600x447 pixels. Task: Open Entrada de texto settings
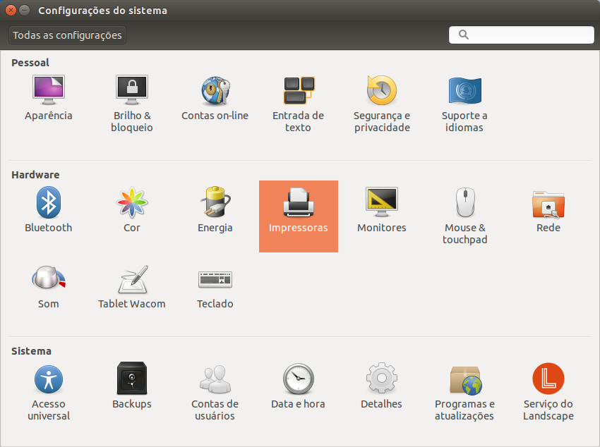[299, 90]
